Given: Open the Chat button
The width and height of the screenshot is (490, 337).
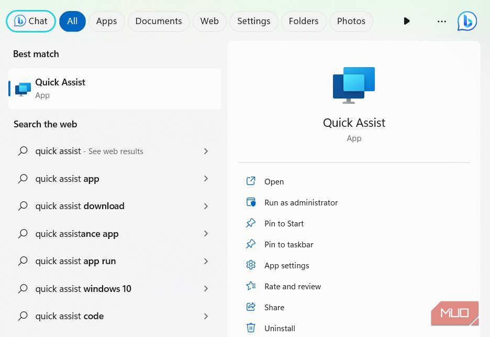Looking at the screenshot, I should 30,21.
